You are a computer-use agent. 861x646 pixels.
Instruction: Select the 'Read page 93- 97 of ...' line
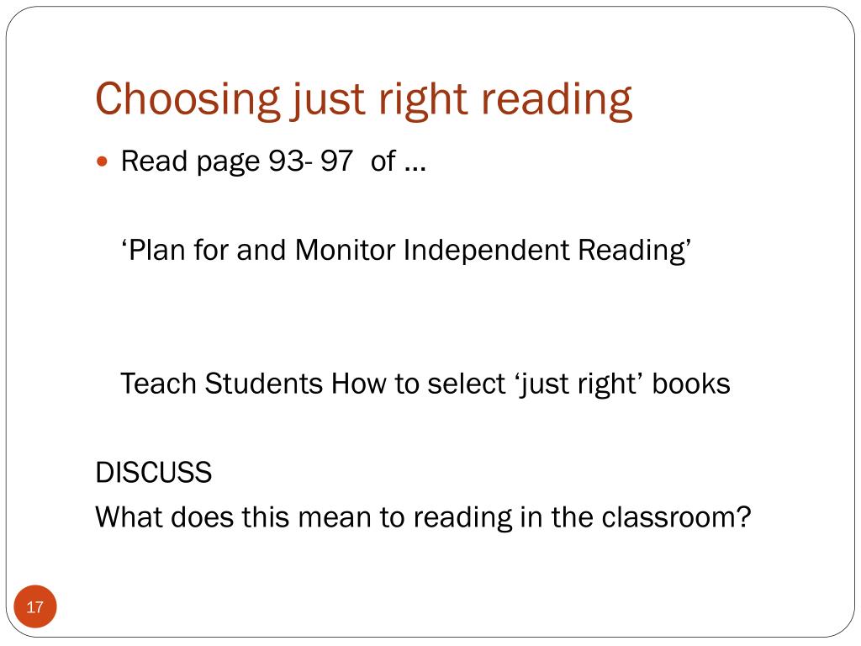coord(273,161)
